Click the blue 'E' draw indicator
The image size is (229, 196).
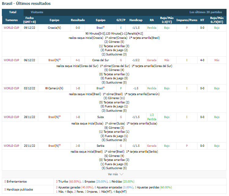pos(121,28)
